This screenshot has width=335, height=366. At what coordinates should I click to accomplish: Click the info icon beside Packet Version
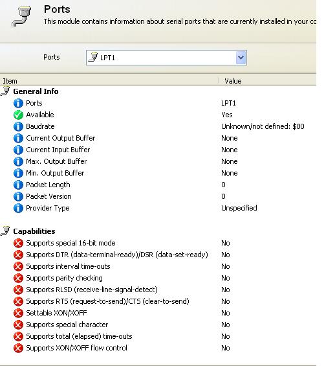click(x=18, y=196)
